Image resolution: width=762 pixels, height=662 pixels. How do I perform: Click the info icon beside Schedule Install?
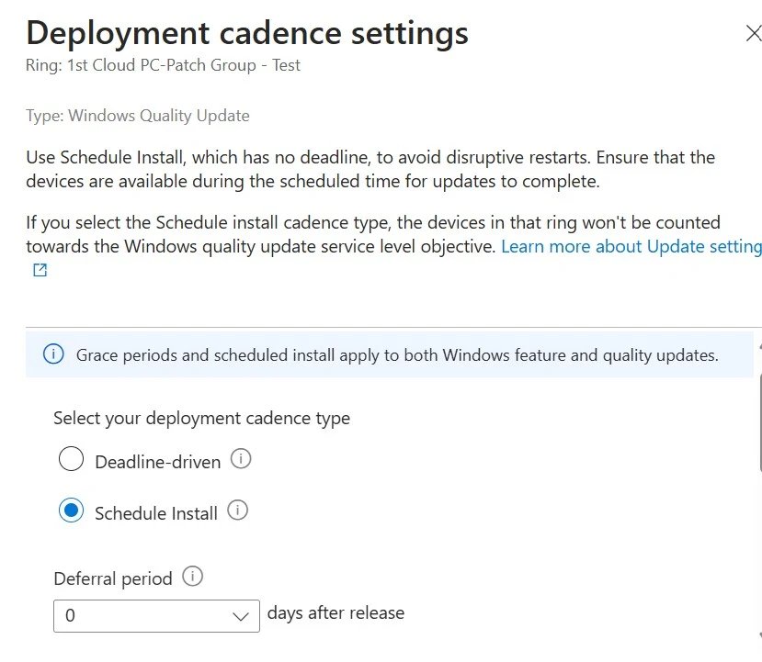pos(238,511)
